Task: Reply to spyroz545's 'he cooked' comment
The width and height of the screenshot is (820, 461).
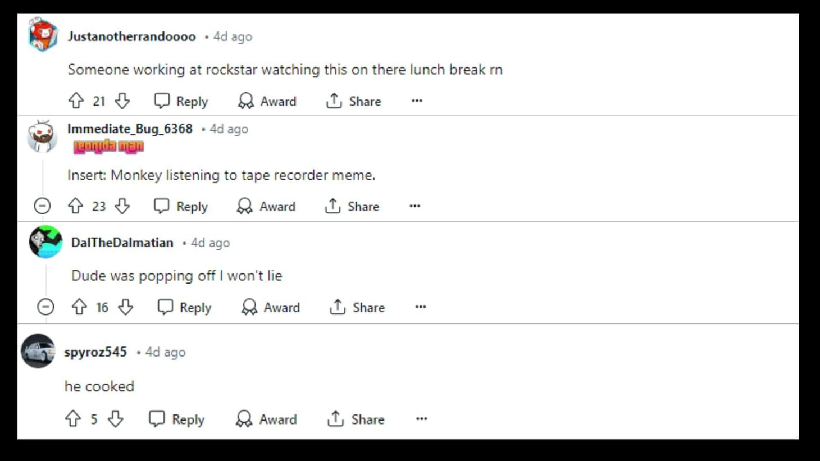Action: (176, 419)
